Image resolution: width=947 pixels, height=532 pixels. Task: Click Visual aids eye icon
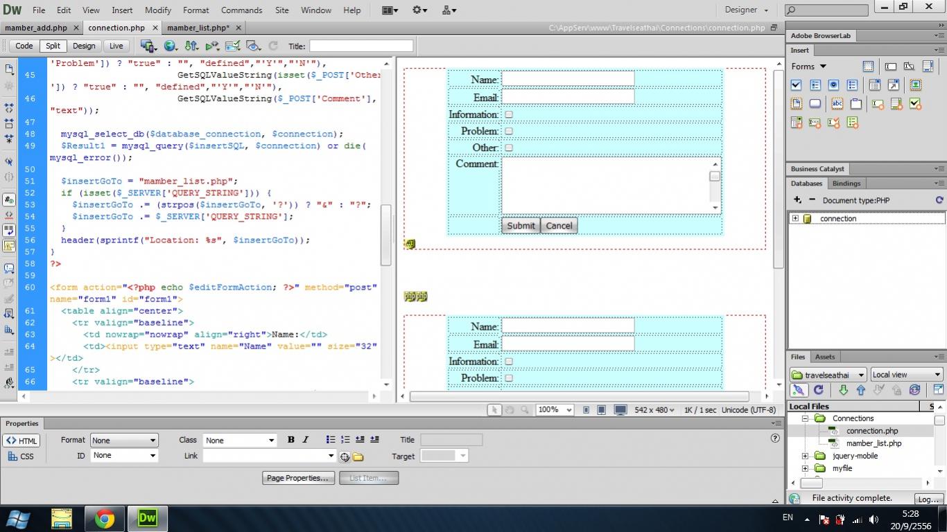pyautogui.click(x=253, y=46)
